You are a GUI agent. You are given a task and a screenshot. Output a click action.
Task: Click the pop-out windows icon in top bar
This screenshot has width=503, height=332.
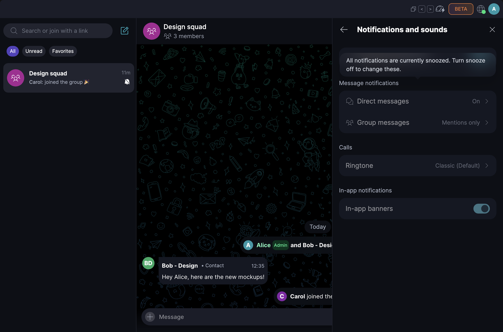pos(413,9)
